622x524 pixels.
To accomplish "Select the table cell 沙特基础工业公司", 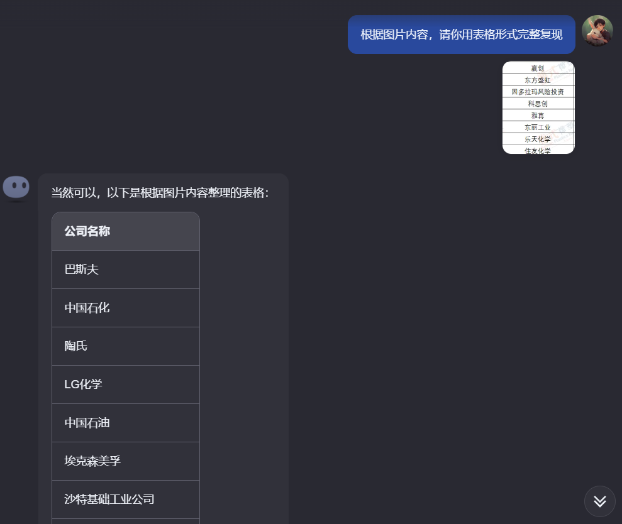I will tap(126, 499).
